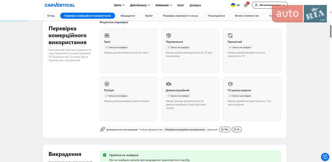Screen dimensions: 332x162
Task: Click the page vertical scrollbar thumb
Action: [330, 32]
